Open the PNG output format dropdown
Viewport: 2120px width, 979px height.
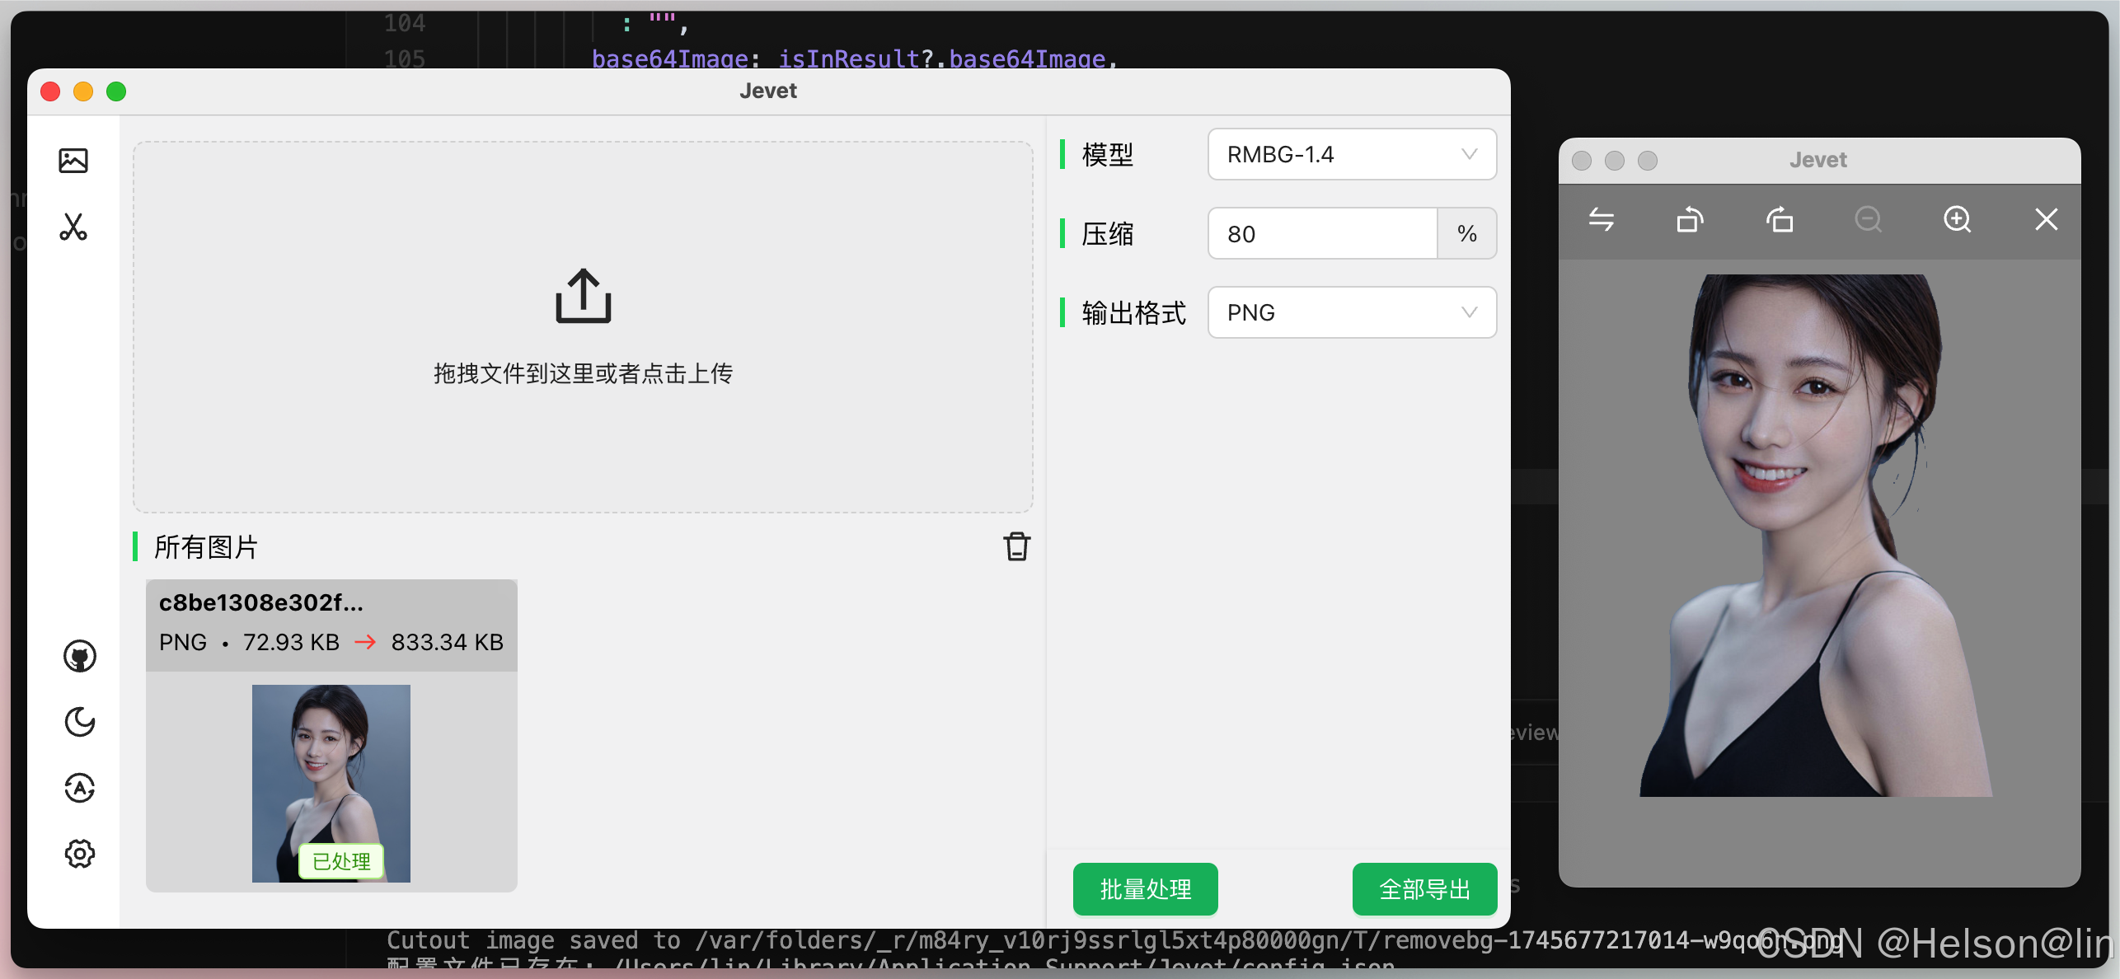1352,312
